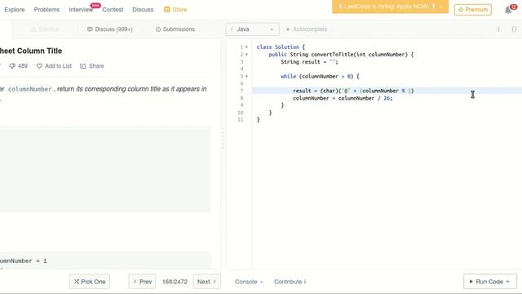
Task: Click the shuffle icon in Pick One
Action: [77, 282]
